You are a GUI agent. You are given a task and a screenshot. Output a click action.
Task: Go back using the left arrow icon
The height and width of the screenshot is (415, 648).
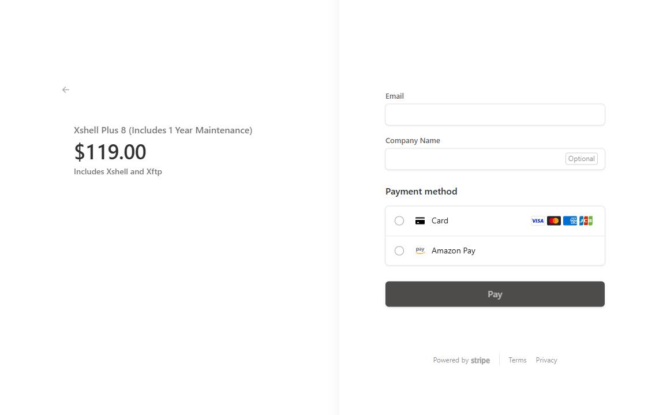click(66, 89)
